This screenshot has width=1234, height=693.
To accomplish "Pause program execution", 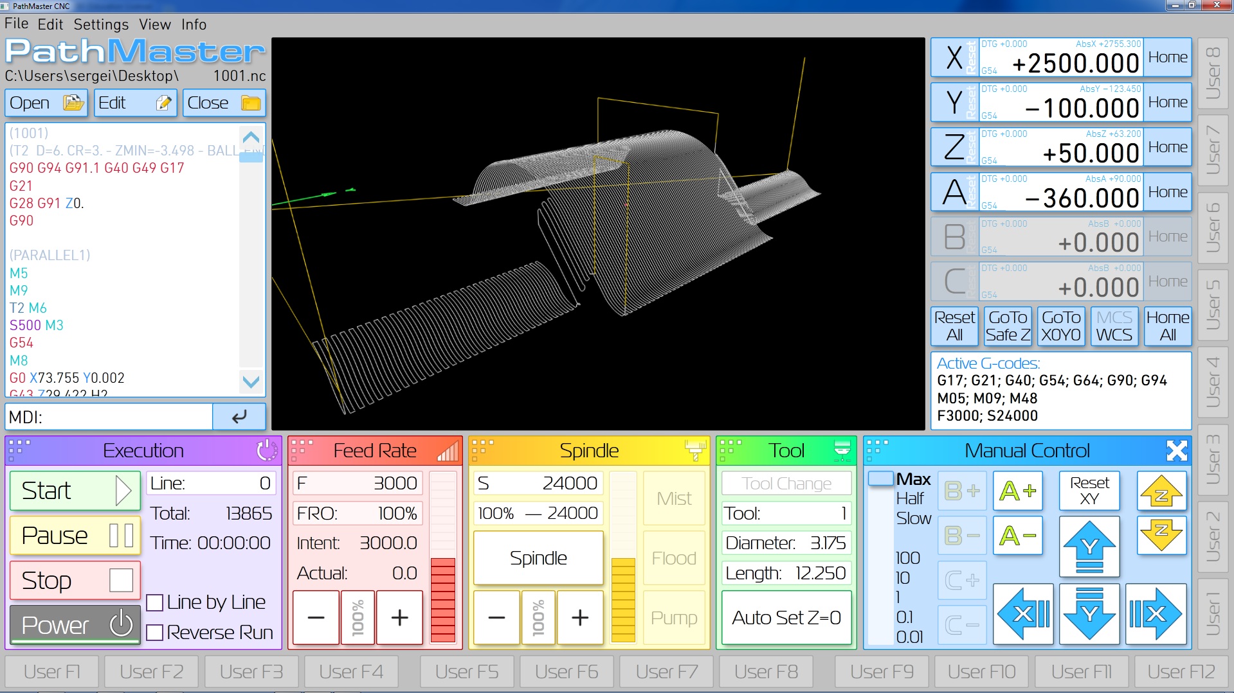I will click(75, 535).
